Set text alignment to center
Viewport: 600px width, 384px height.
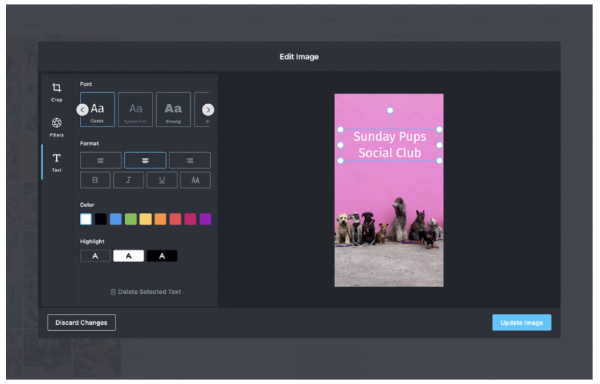pos(145,160)
